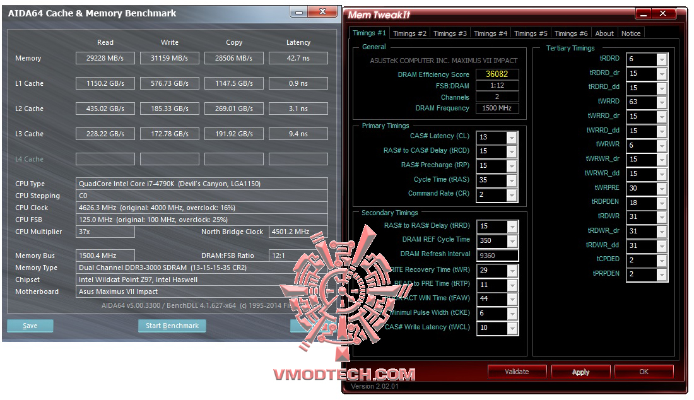Select the Timings #5 tab
694x400 pixels.
click(x=531, y=33)
